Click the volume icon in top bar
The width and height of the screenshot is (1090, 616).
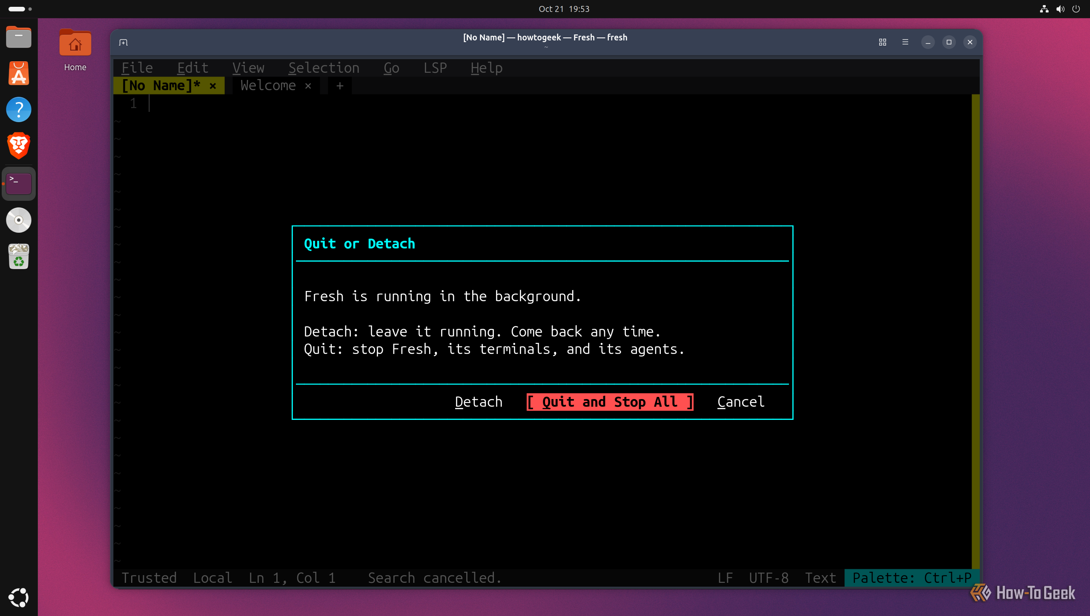click(1060, 9)
